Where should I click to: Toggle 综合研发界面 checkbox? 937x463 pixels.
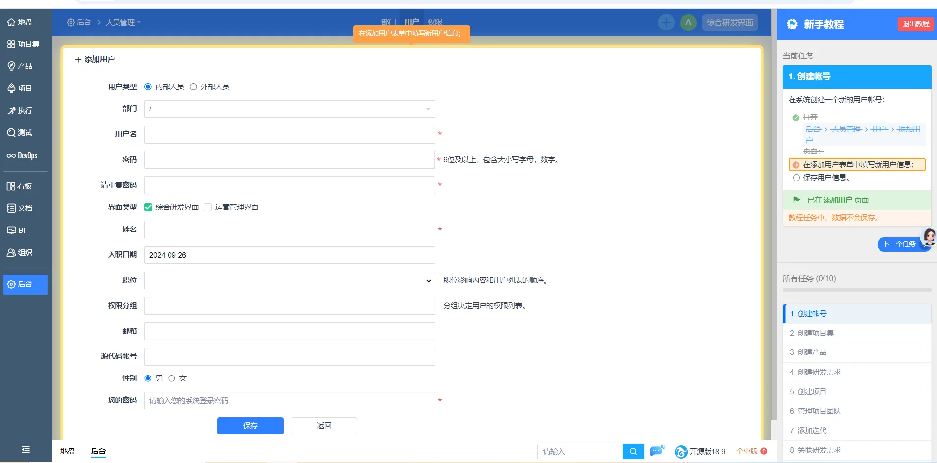(148, 207)
